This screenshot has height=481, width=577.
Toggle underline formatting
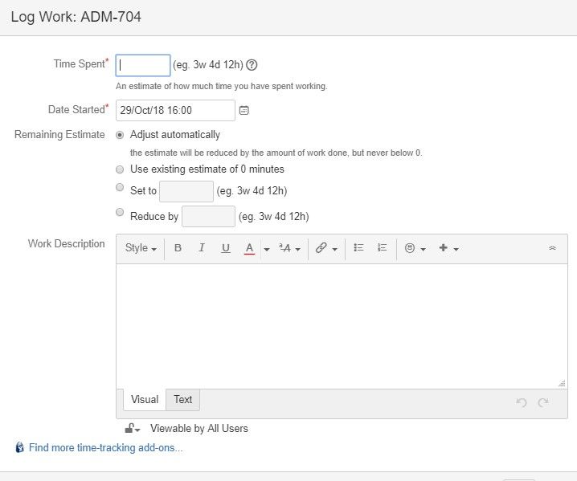pyautogui.click(x=226, y=248)
